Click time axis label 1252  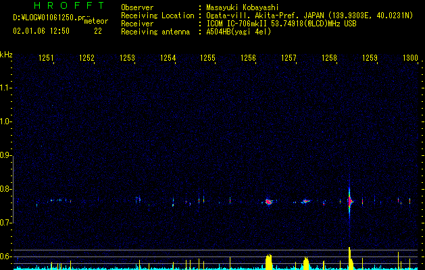[86, 57]
